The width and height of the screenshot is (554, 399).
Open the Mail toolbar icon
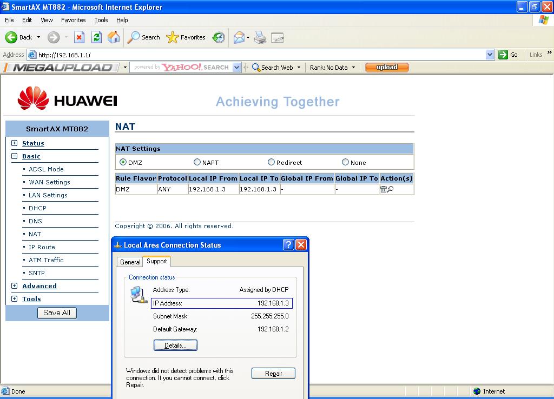click(x=239, y=37)
